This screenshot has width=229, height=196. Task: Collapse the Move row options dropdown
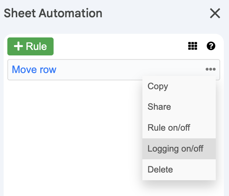[210, 69]
